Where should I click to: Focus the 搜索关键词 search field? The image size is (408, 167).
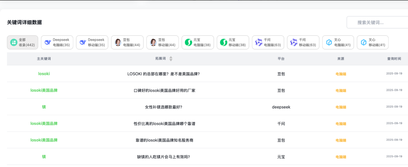point(377,23)
